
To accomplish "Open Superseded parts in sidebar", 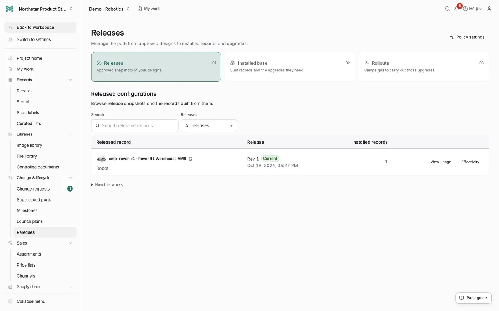I will 45,200.
